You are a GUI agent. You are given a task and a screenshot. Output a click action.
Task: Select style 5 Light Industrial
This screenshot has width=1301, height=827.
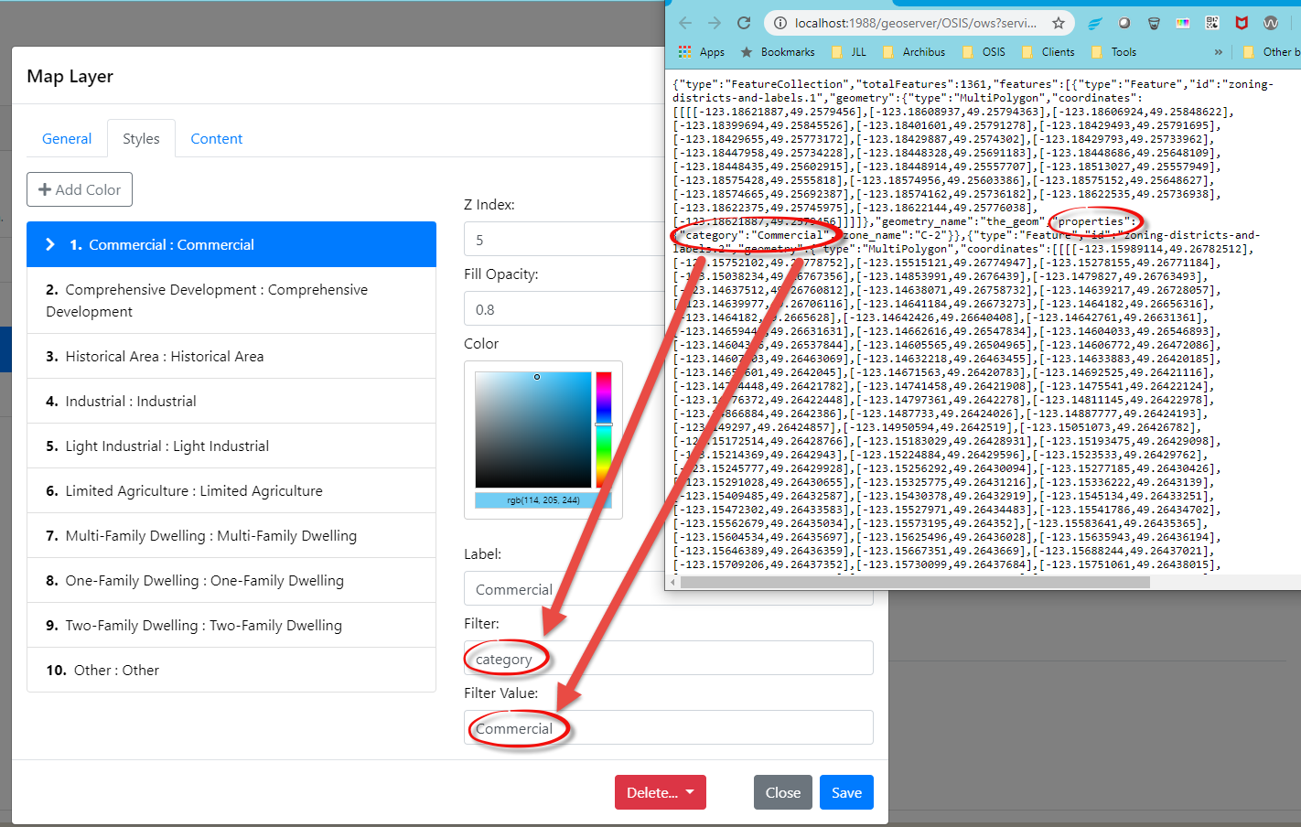(x=231, y=446)
